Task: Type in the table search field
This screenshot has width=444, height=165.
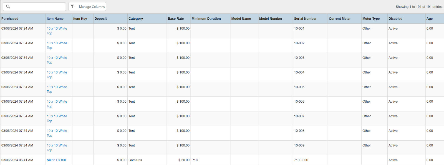Action: point(37,7)
